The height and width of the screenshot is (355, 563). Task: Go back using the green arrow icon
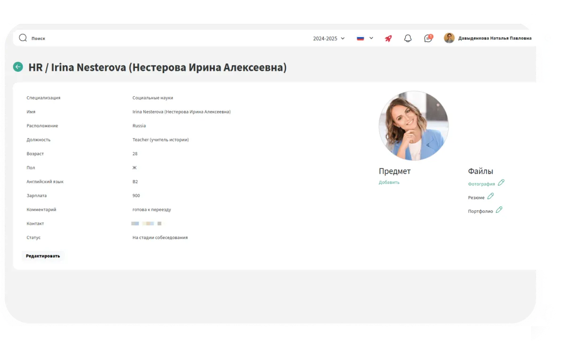pos(18,67)
